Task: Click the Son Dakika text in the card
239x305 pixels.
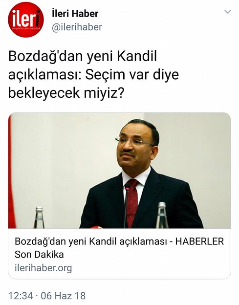Action: click(39, 255)
